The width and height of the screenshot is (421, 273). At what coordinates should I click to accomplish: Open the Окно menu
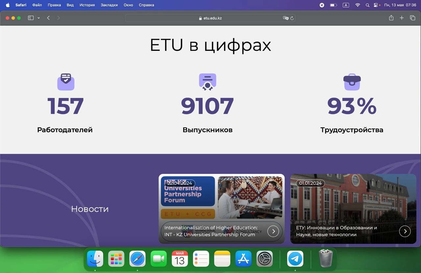[128, 5]
